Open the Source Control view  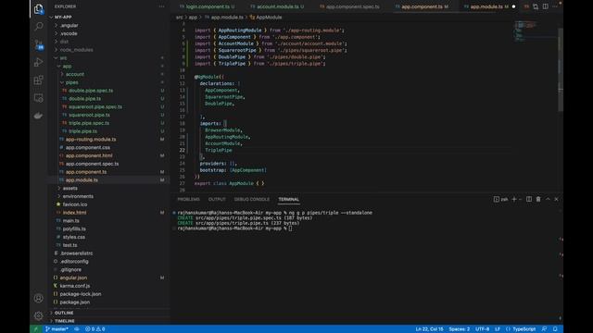click(x=39, y=44)
